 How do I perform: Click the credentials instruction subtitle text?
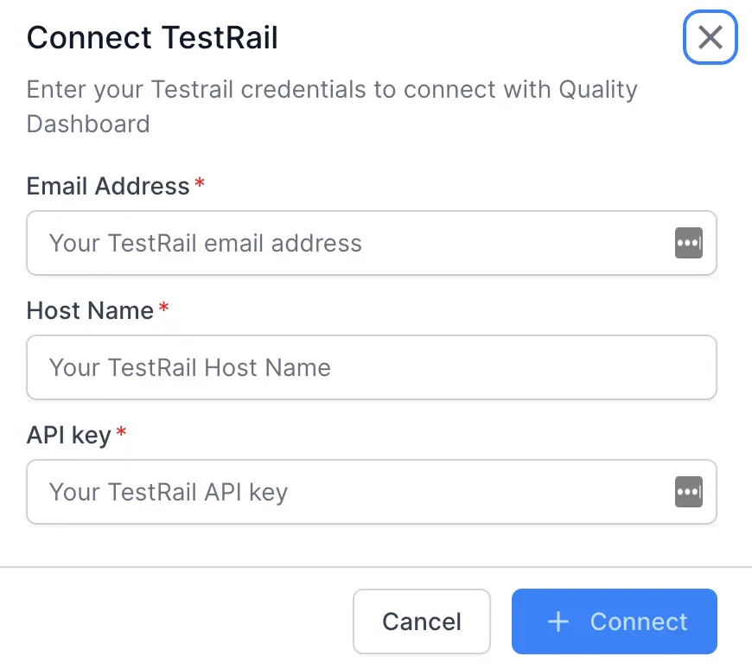click(332, 105)
